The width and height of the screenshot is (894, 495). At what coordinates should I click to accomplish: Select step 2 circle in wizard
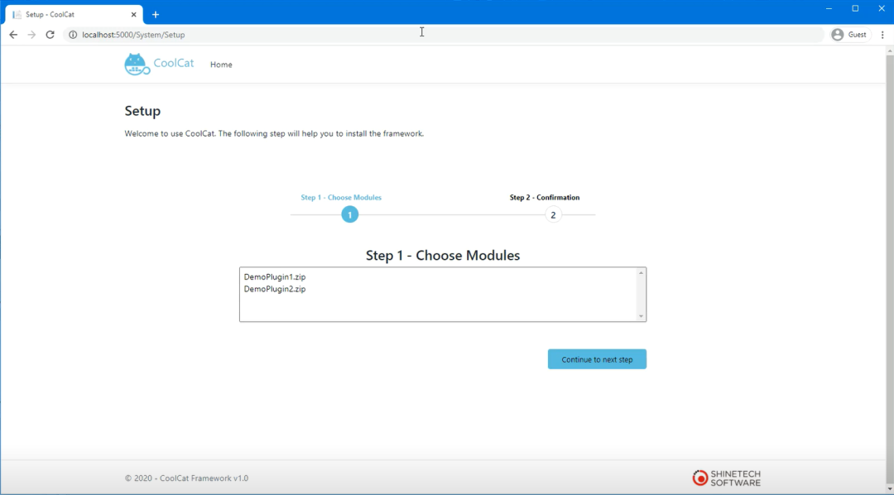pyautogui.click(x=553, y=215)
